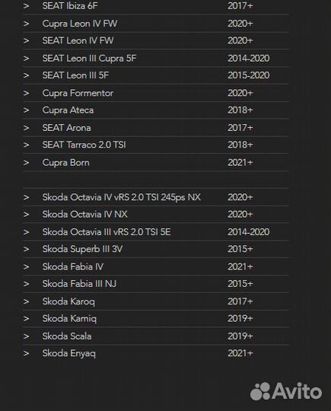
Task: Click the arrow next to Cupra Formentor
Action: click(x=26, y=93)
